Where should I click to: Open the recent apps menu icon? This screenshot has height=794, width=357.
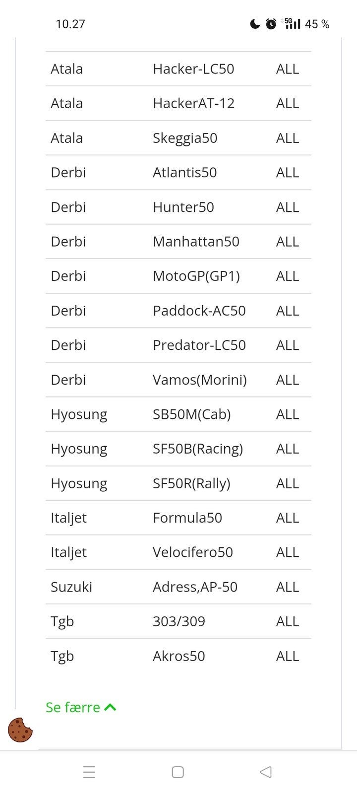coord(89,772)
